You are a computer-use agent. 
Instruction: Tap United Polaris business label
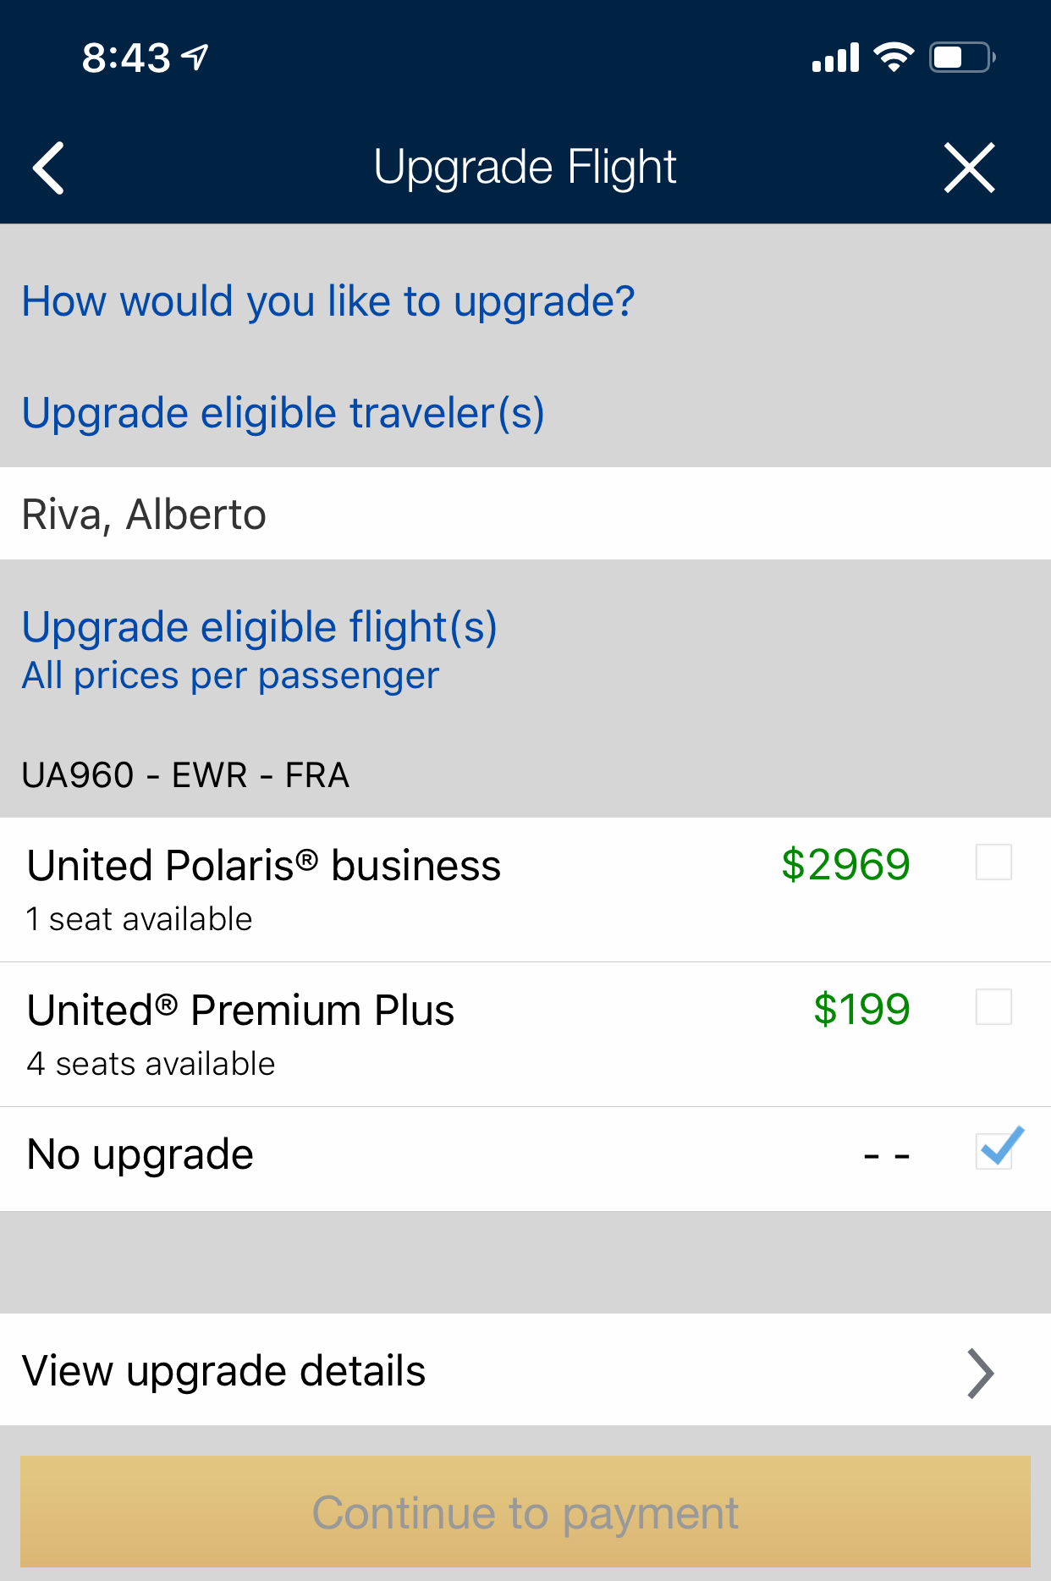click(x=264, y=866)
